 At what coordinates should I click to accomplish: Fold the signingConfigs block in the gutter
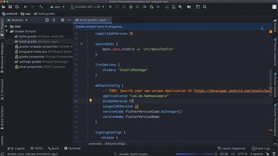click(x=87, y=132)
